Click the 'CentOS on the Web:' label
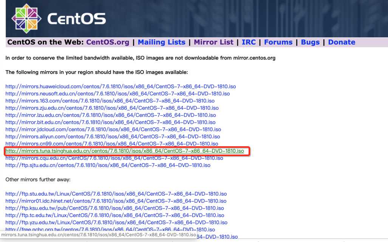The image size is (388, 242). pyautogui.click(x=46, y=42)
